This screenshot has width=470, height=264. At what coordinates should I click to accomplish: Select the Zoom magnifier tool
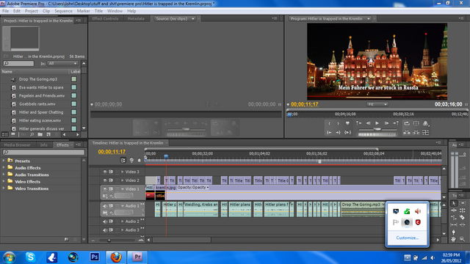coord(463,239)
